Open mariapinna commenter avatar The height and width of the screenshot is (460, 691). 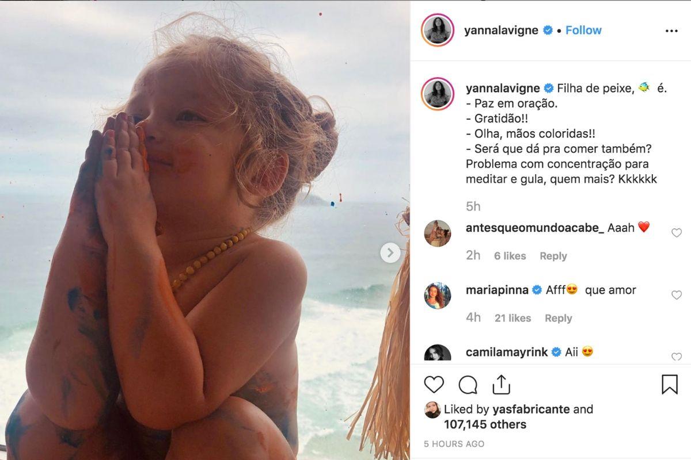[438, 296]
